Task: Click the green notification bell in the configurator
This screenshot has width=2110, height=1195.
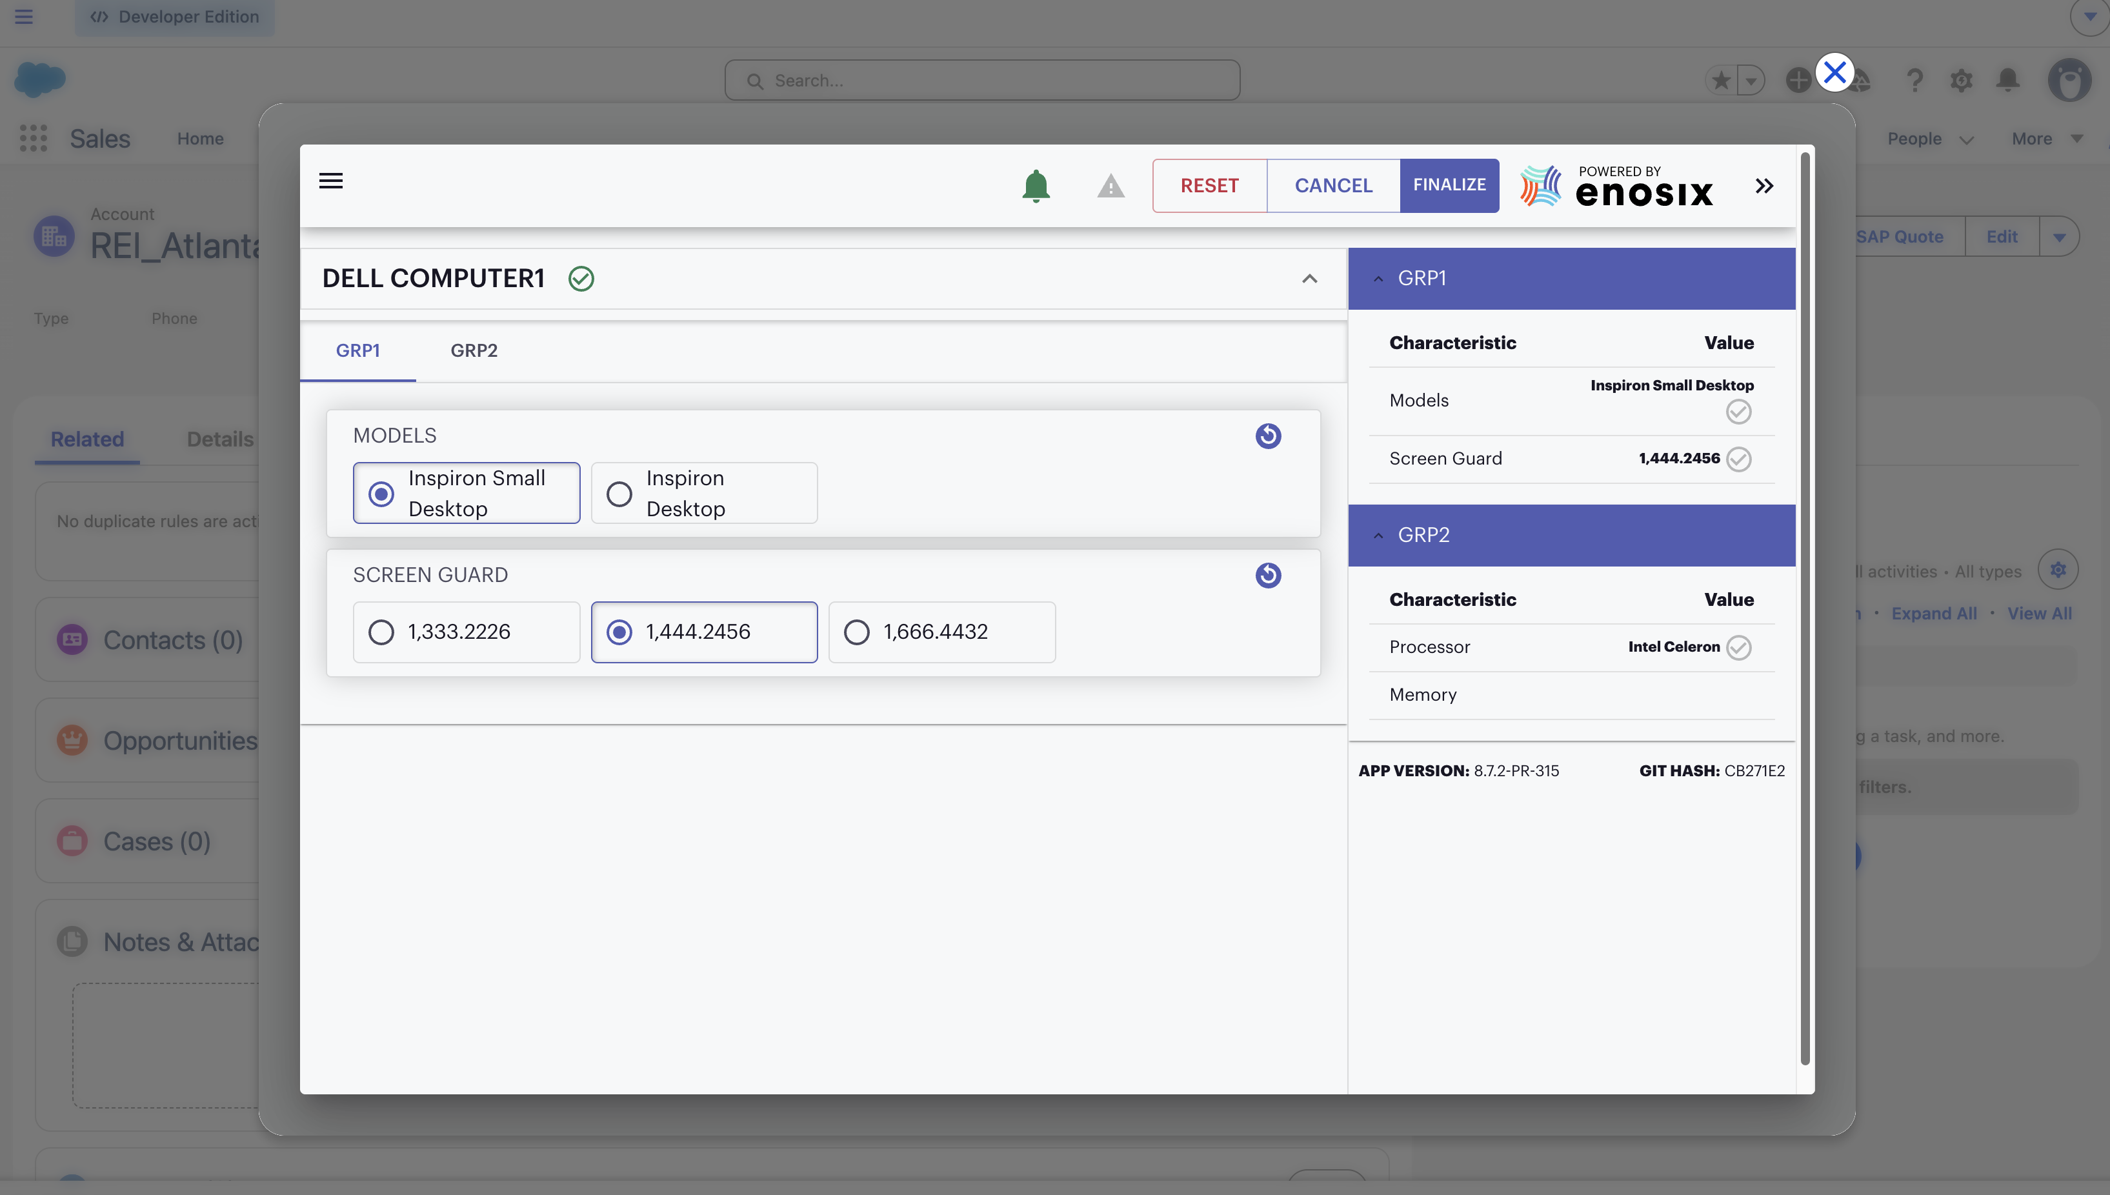Action: coord(1036,185)
